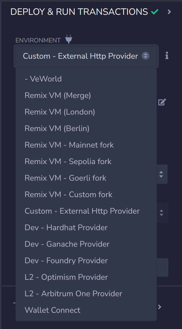Select Wallet Connect environment
The width and height of the screenshot is (182, 329).
(52, 310)
